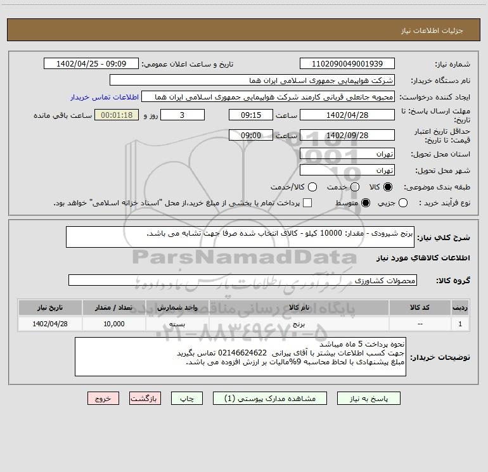
Task: Click the پاسخ به نیاز button
Action: (x=369, y=399)
